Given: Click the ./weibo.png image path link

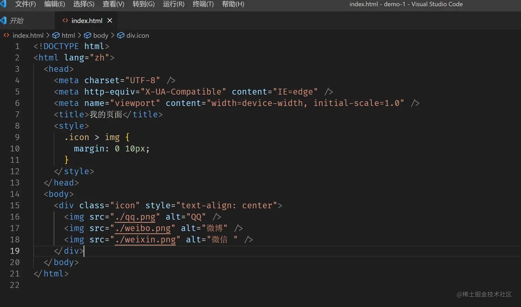Looking at the screenshot, I should pos(143,228).
